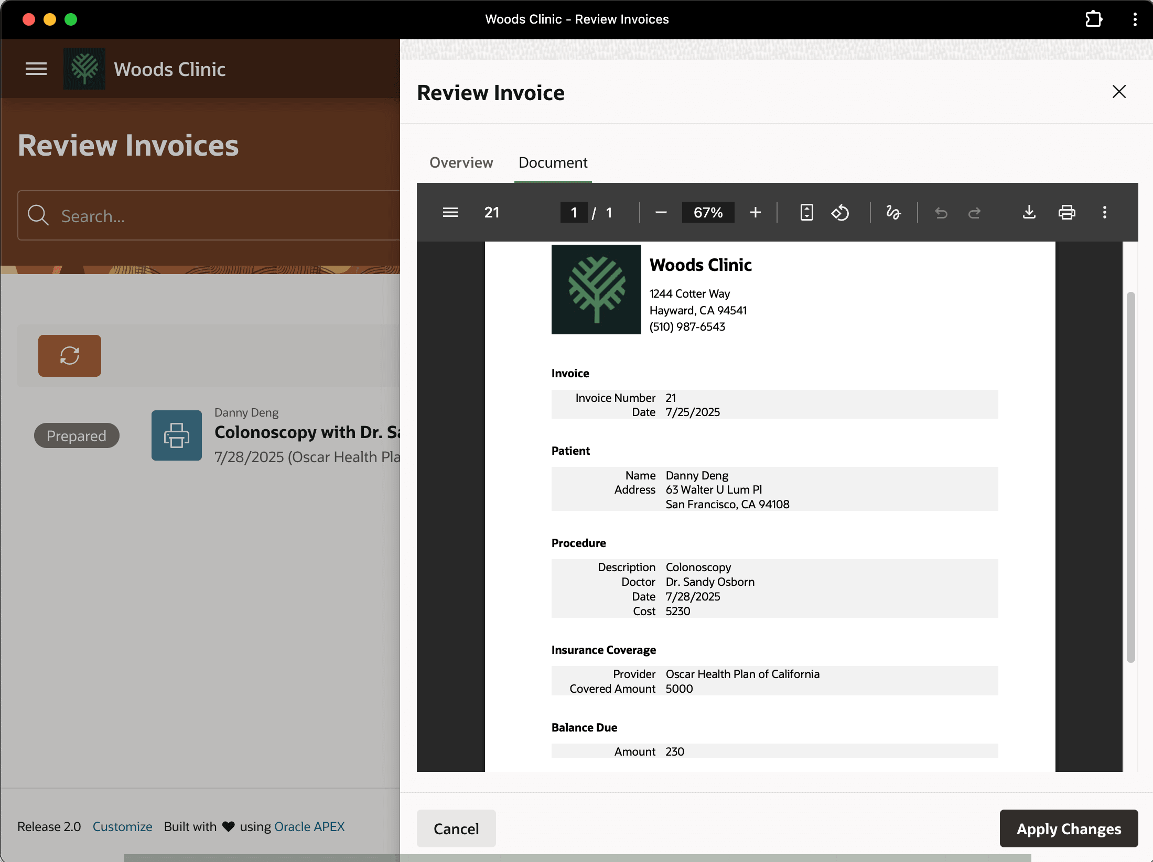Viewport: 1153px width, 862px height.
Task: Select the Document tab
Action: [x=553, y=162]
